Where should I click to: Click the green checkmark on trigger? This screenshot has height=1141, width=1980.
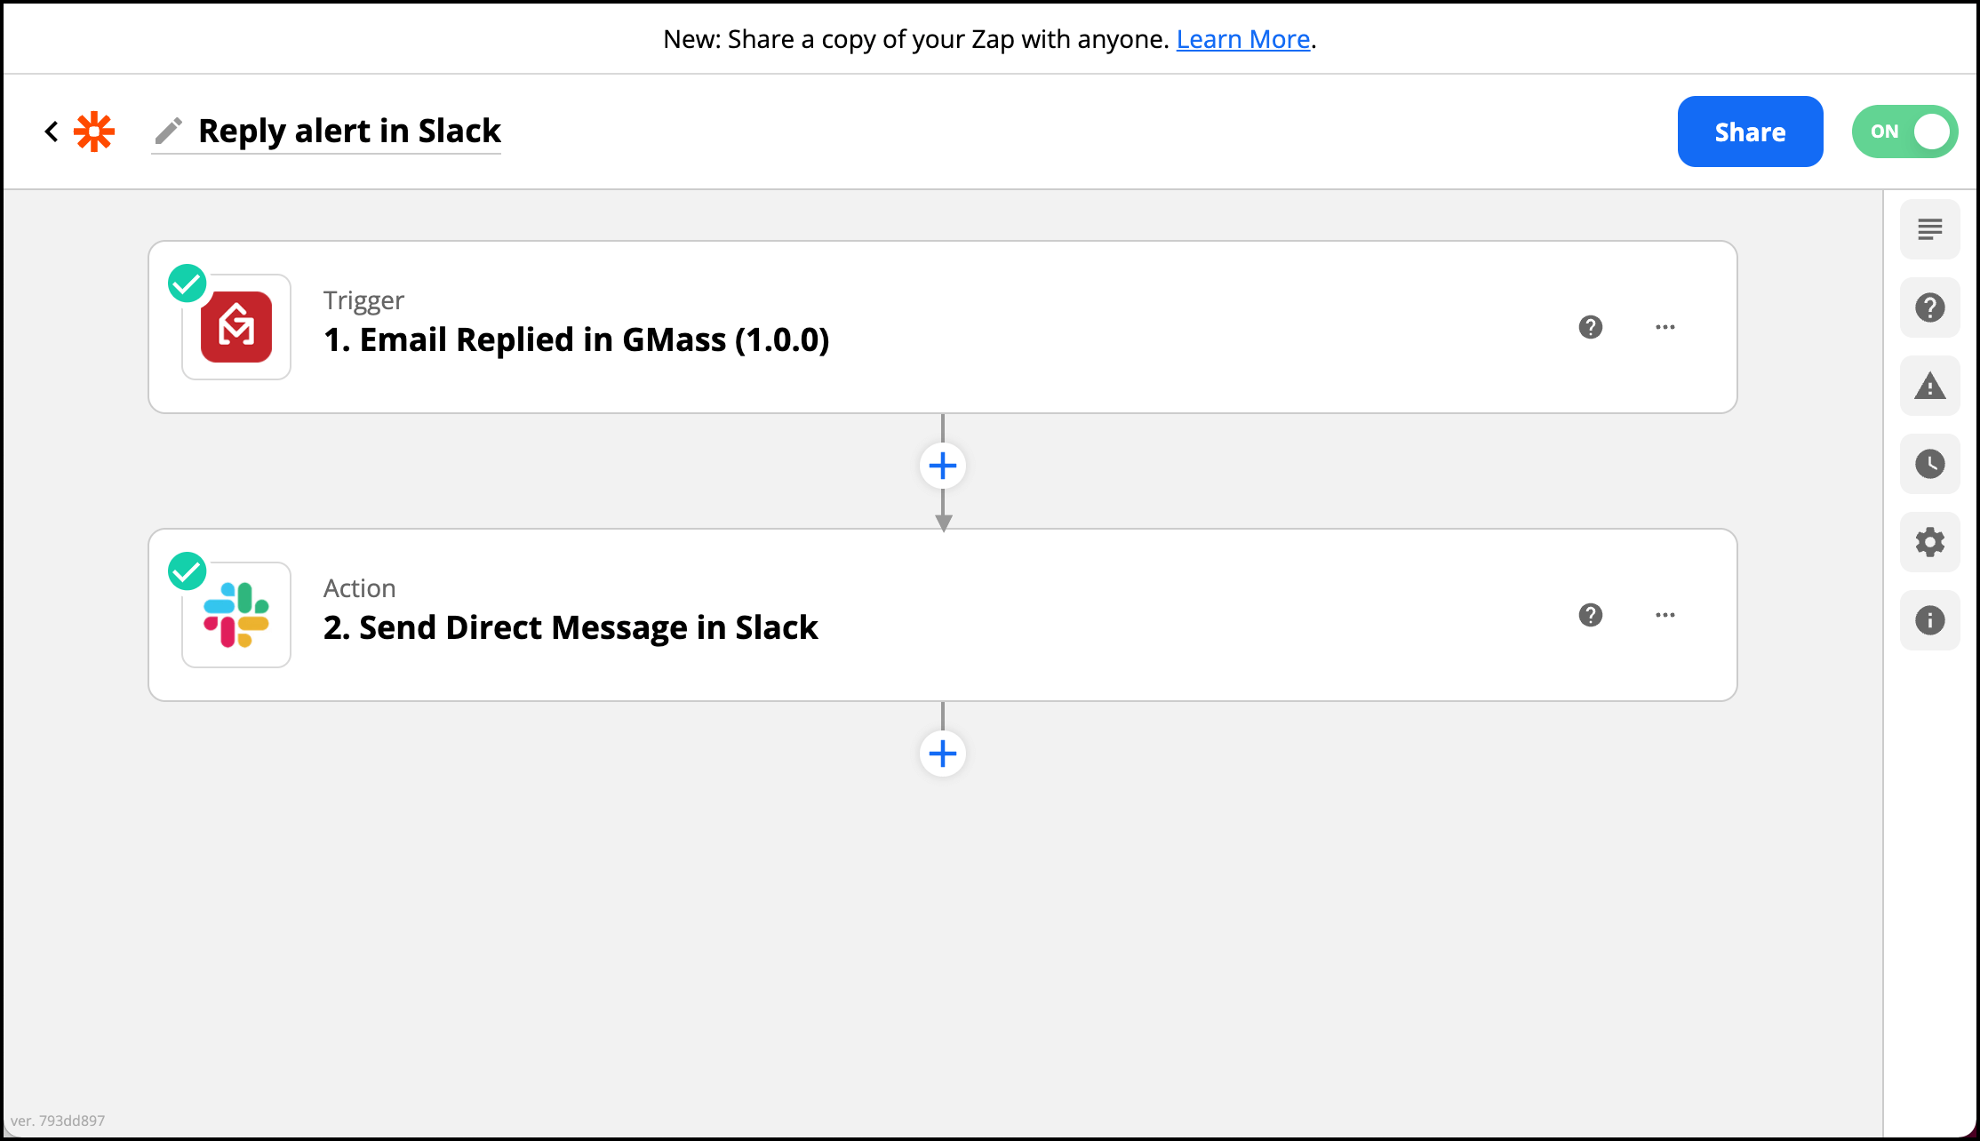[x=188, y=282]
